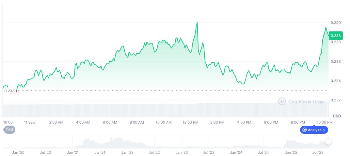Click the 0.240 price axis label
Viewport: 350px width, 156px height.
coord(336,23)
